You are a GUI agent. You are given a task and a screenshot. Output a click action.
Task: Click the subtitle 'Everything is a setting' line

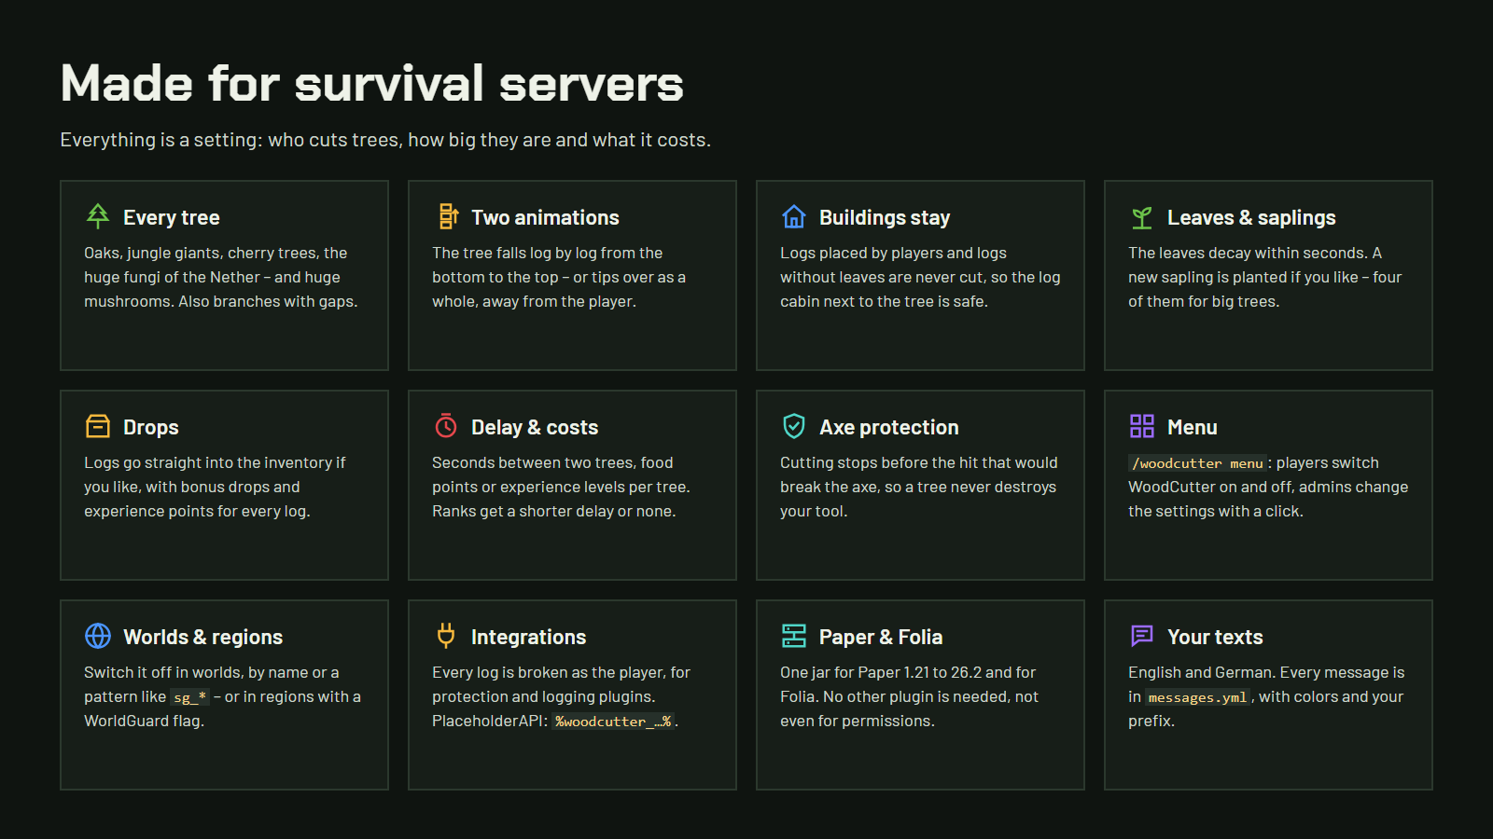[385, 140]
